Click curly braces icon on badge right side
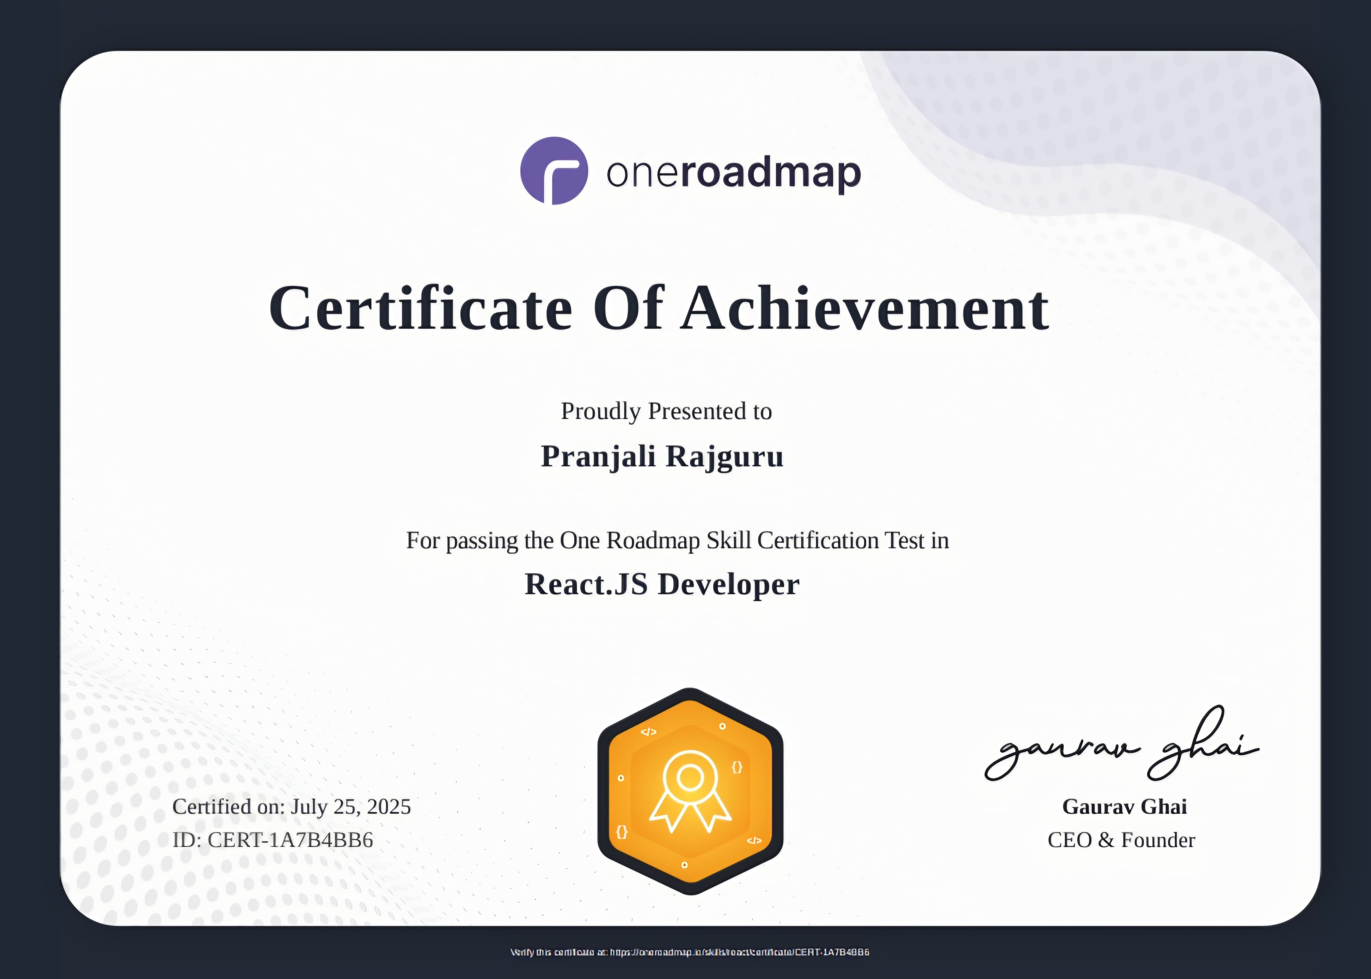This screenshot has height=979, width=1371. click(736, 767)
